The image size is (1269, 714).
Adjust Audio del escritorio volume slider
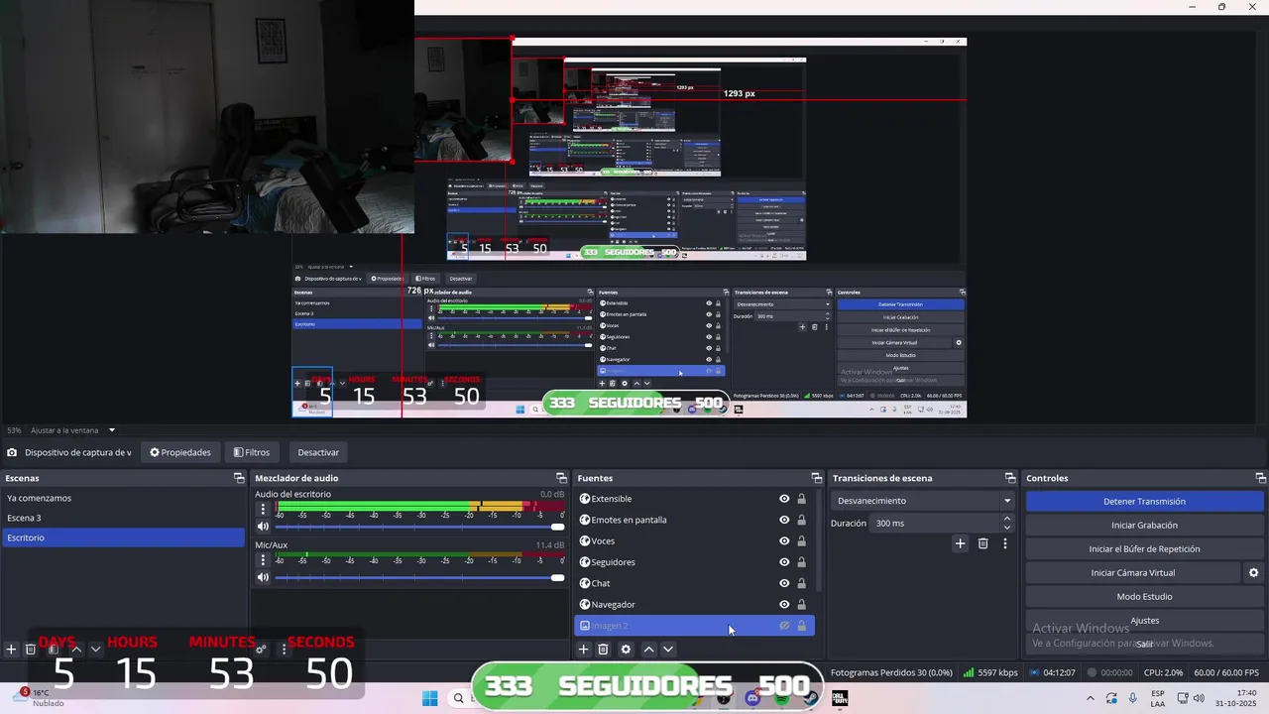(419, 527)
